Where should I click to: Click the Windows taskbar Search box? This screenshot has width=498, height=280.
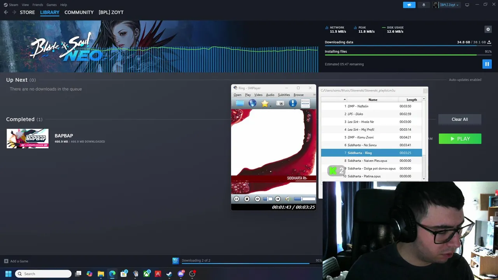point(43,274)
